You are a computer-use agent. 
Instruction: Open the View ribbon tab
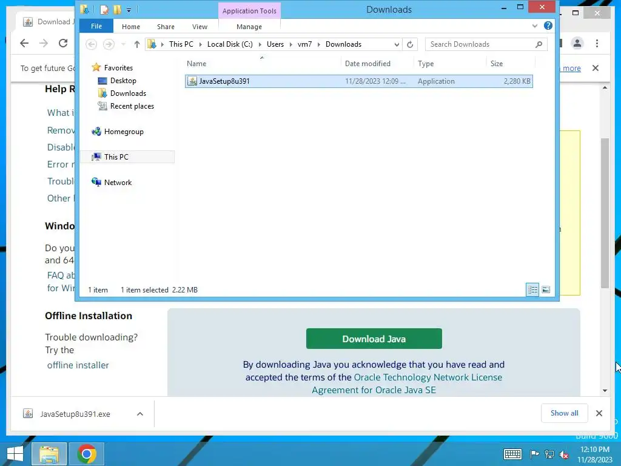click(200, 27)
